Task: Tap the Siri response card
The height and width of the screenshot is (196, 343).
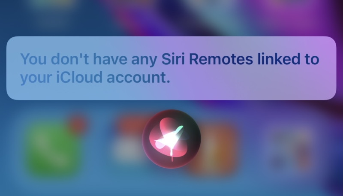Action: pos(171,68)
